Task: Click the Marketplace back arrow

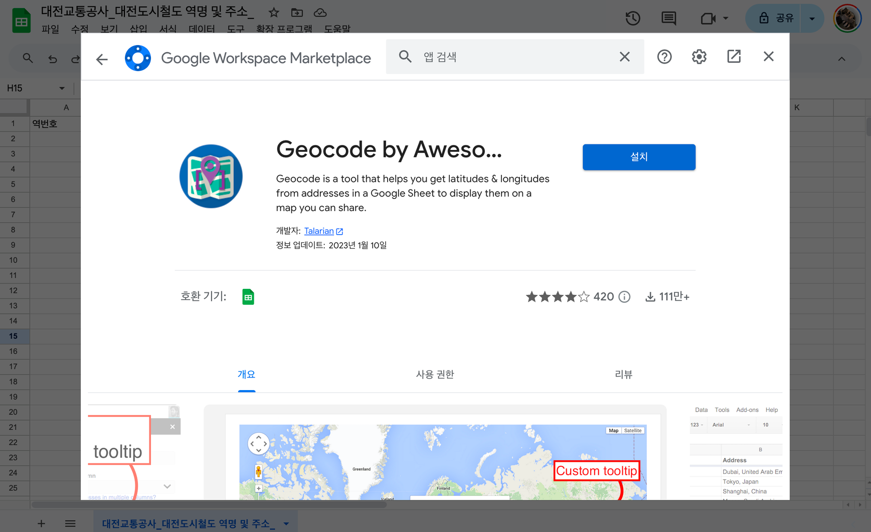Action: 102,59
